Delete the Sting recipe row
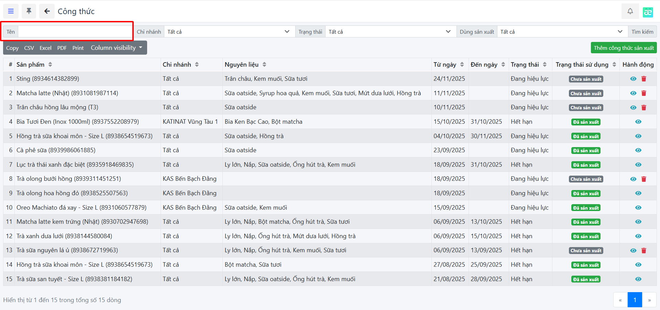This screenshot has width=660, height=310. click(643, 79)
